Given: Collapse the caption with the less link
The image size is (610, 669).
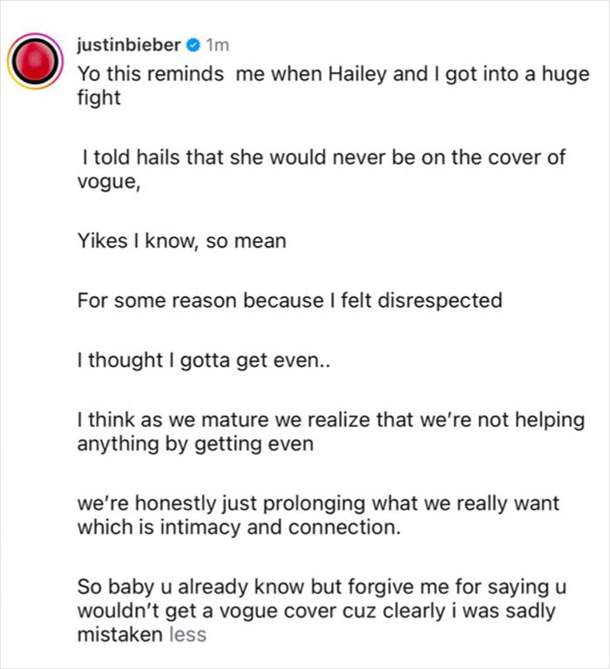Looking at the screenshot, I should [189, 634].
